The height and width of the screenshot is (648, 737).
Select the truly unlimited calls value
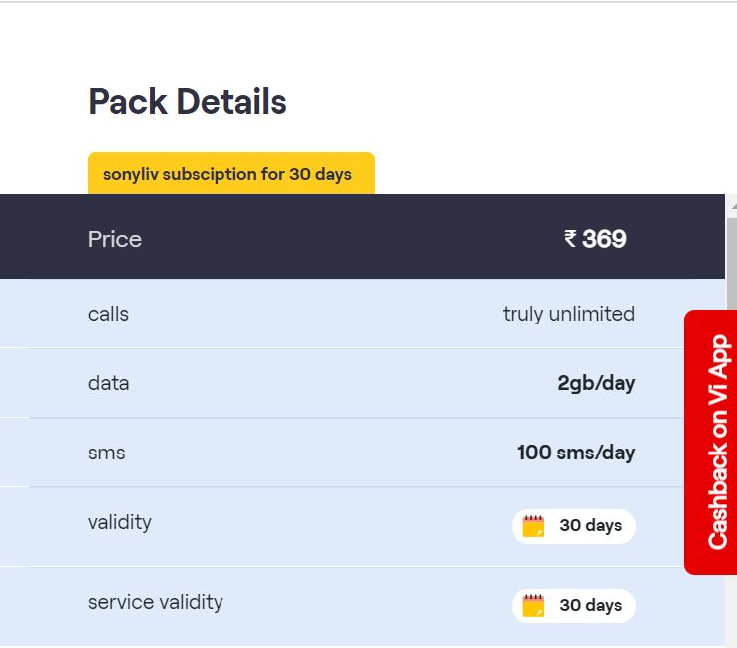click(568, 314)
